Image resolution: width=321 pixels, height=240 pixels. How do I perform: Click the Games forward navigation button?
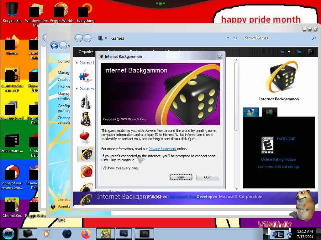(88, 38)
